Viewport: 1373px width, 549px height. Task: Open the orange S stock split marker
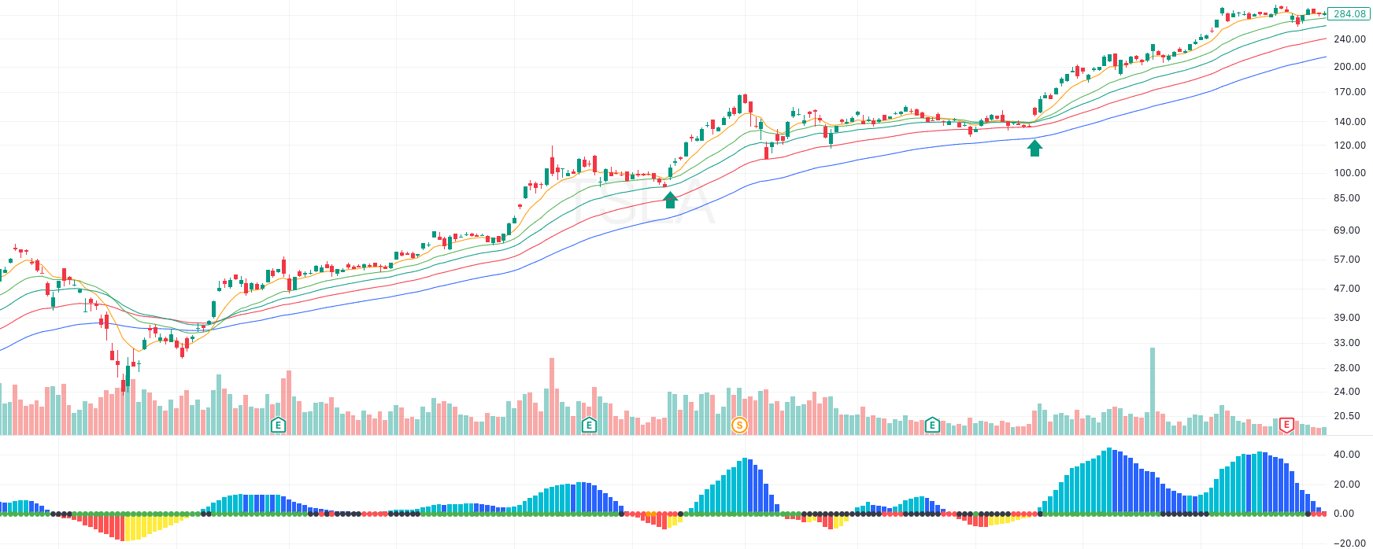coord(738,426)
